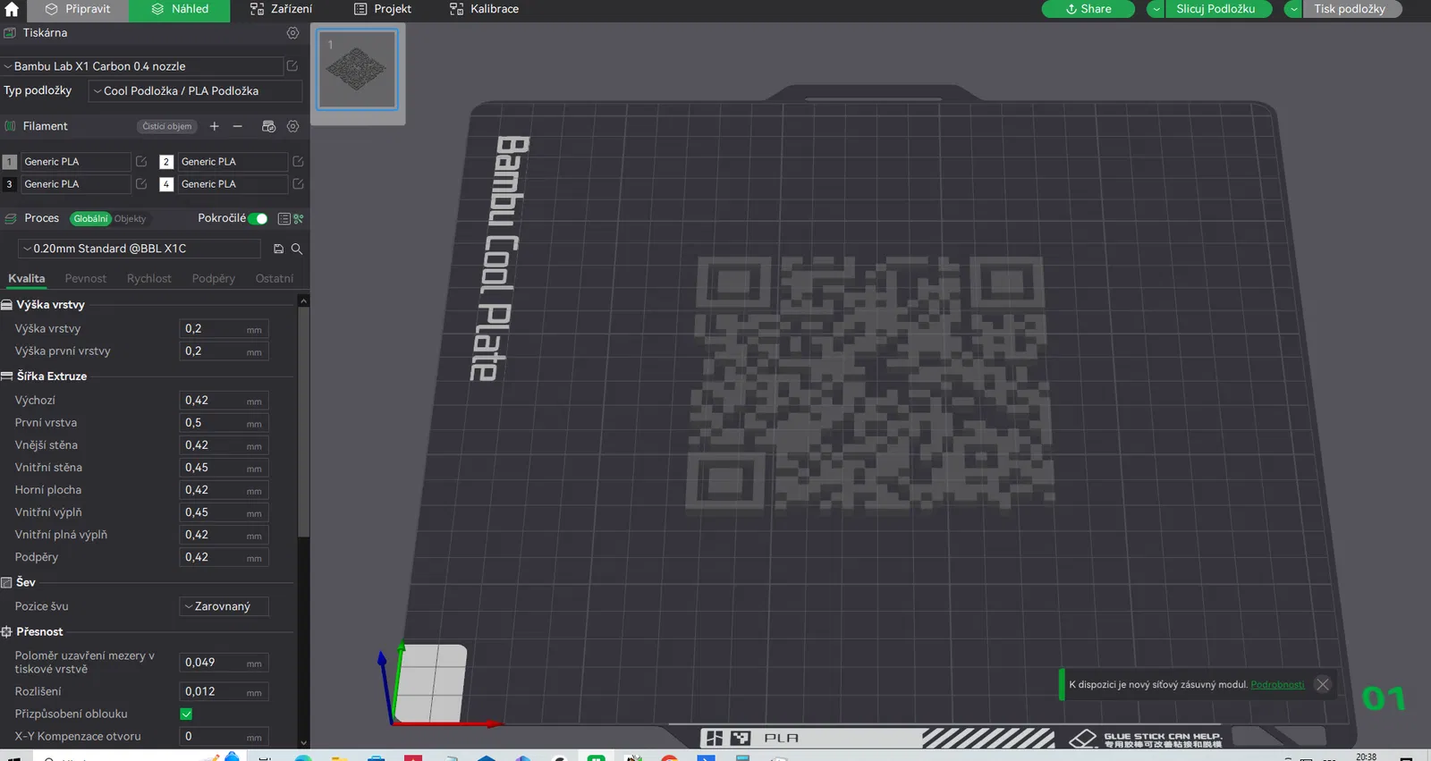Screen dimensions: 1431x761
Task: Save the current process preset
Action: tap(278, 249)
